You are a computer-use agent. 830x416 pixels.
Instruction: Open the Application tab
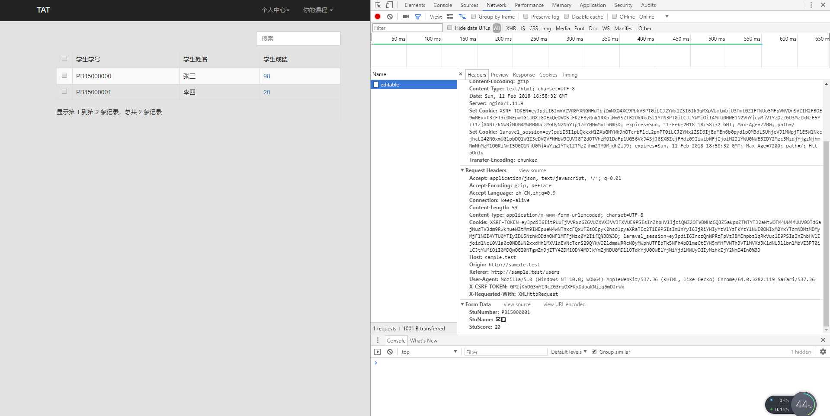(593, 5)
